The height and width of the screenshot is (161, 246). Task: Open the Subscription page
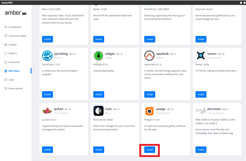point(16,88)
